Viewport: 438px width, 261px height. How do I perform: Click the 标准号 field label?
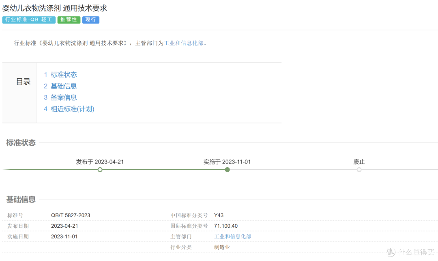15,216
